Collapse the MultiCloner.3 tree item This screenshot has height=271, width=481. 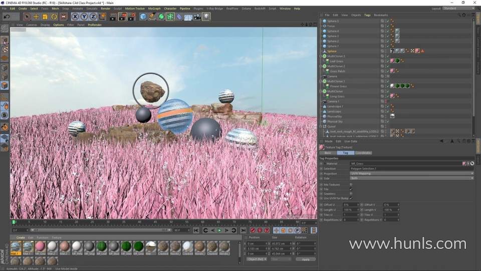pos(321,56)
